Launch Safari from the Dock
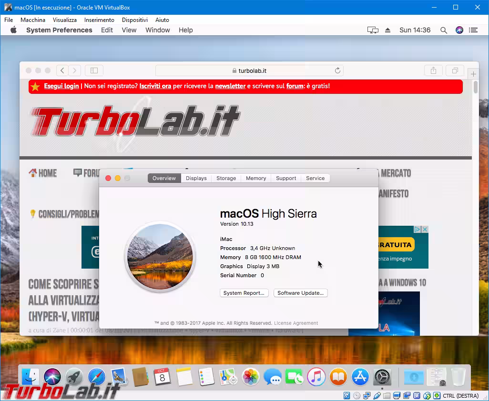 [96, 377]
